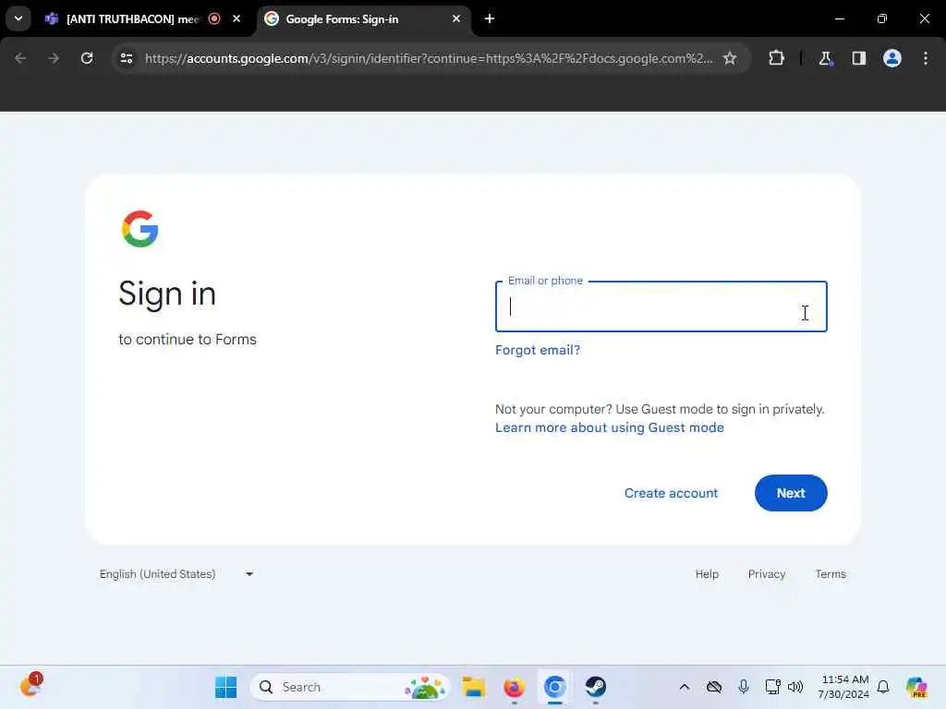Open the notifications bell icon
Image resolution: width=946 pixels, height=709 pixels.
(x=882, y=687)
